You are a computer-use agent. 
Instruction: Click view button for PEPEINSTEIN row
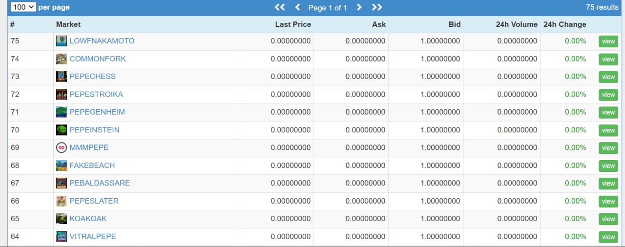[608, 130]
